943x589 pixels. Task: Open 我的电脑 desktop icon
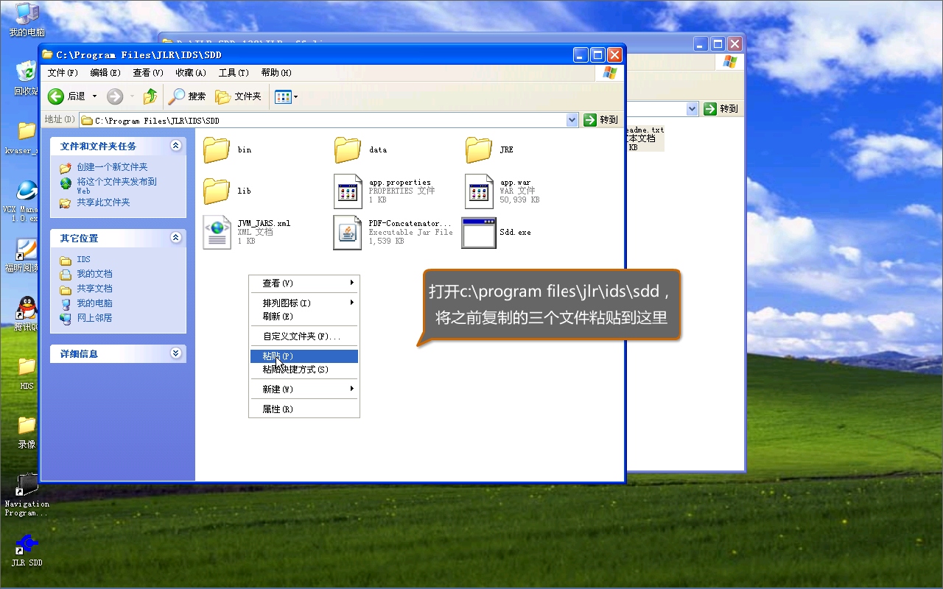click(27, 20)
